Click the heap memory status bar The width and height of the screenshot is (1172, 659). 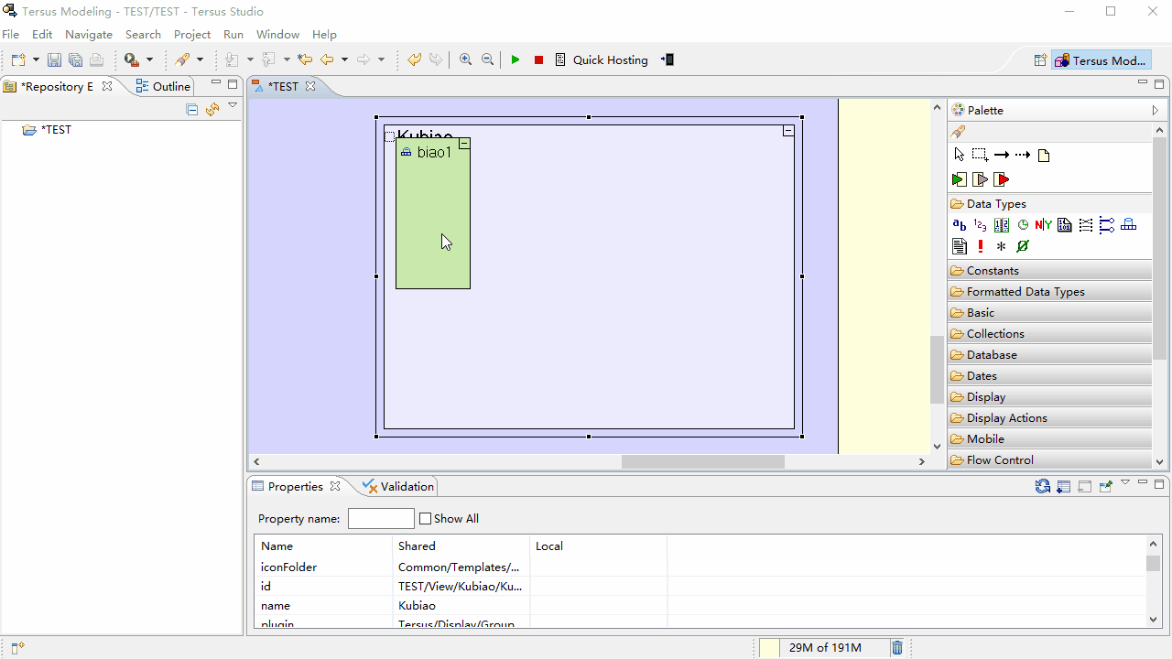823,647
